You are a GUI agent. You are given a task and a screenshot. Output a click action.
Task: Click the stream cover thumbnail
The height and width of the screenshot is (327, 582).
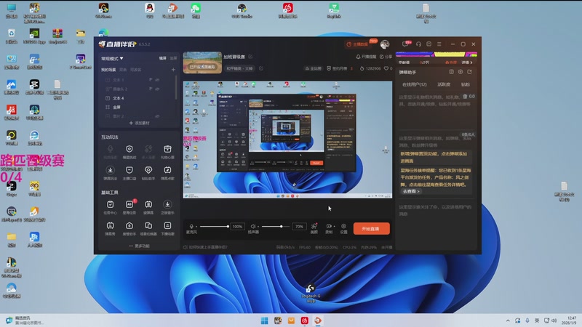[x=202, y=62]
